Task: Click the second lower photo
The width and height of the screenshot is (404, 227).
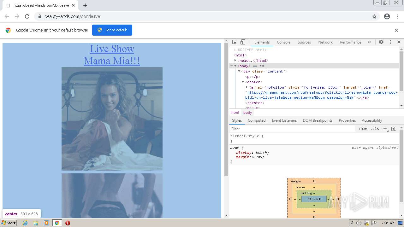Action: [x=112, y=195]
